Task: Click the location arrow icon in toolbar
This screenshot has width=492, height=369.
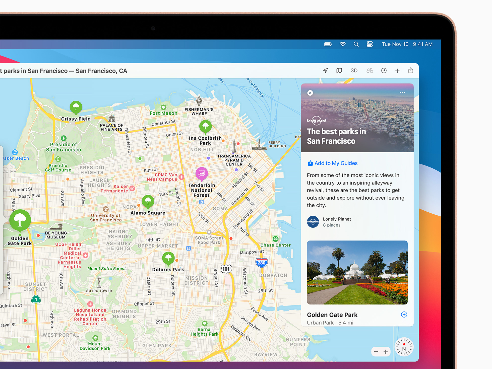Action: (325, 71)
